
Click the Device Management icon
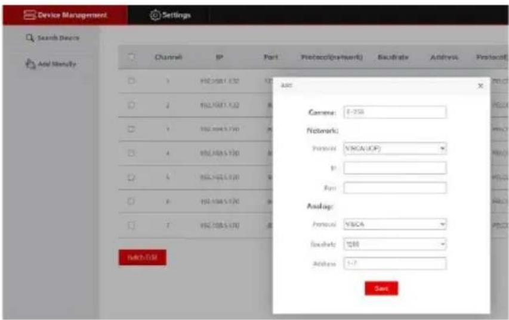pyautogui.click(x=30, y=15)
